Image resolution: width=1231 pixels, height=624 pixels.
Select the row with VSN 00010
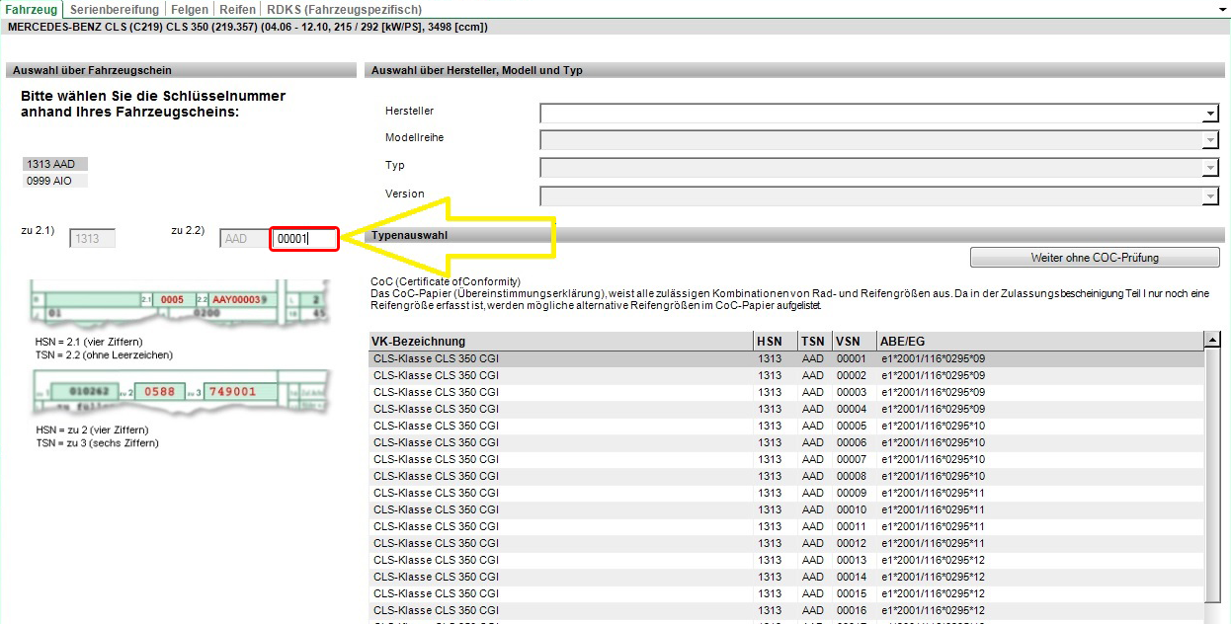coord(786,509)
